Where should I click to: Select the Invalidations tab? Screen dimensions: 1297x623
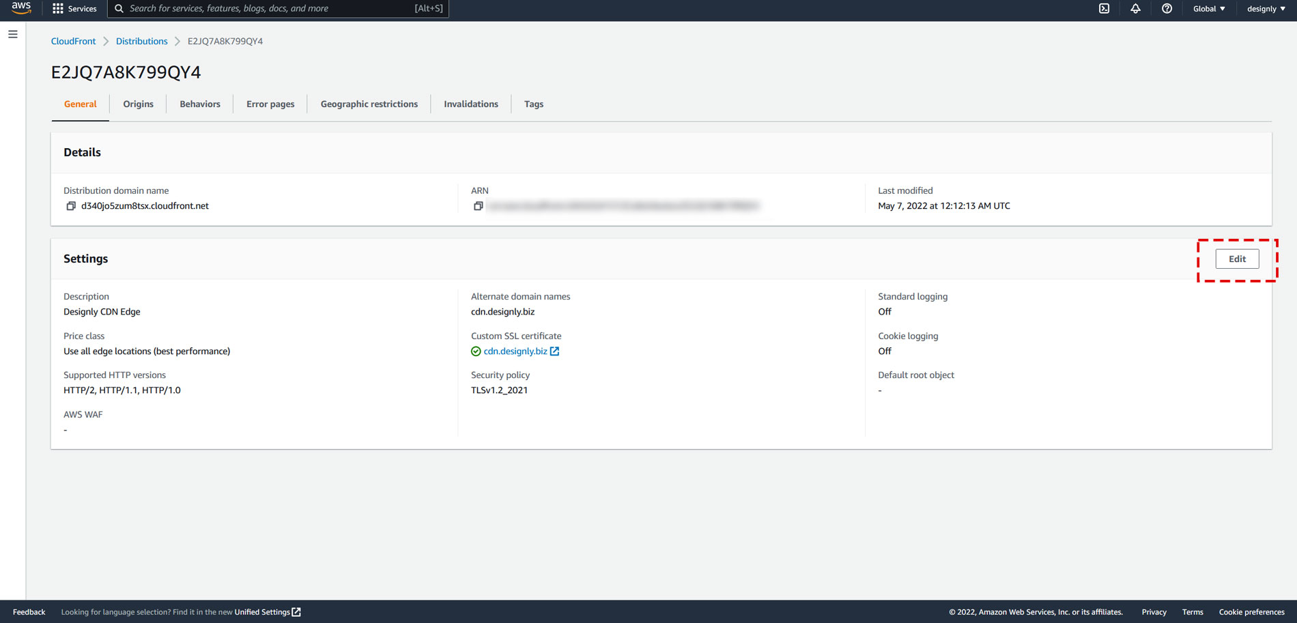click(470, 104)
